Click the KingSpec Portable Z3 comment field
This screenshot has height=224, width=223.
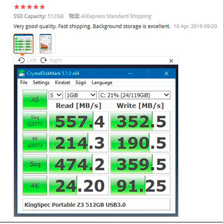coord(96,204)
